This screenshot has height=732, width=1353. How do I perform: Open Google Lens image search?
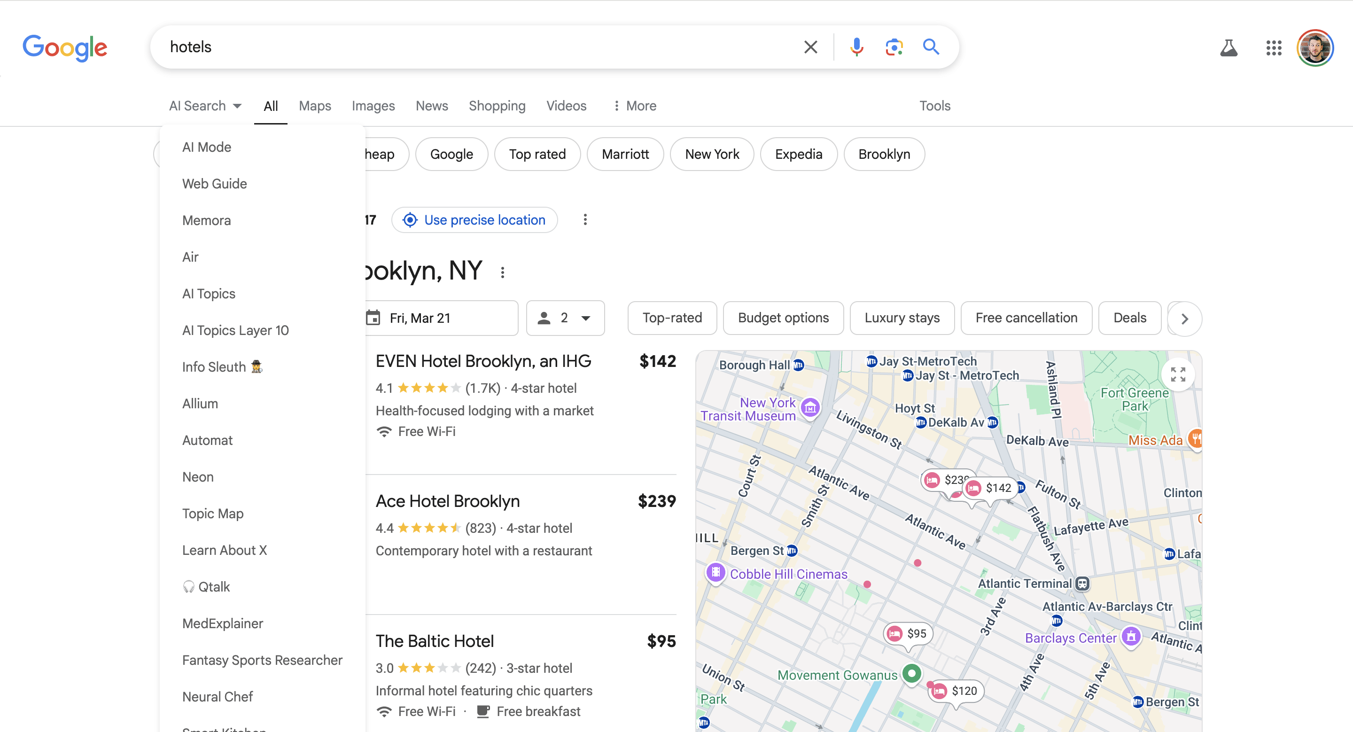pos(894,47)
